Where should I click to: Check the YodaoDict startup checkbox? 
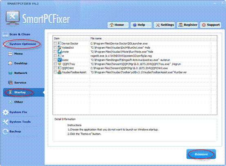click(55, 47)
